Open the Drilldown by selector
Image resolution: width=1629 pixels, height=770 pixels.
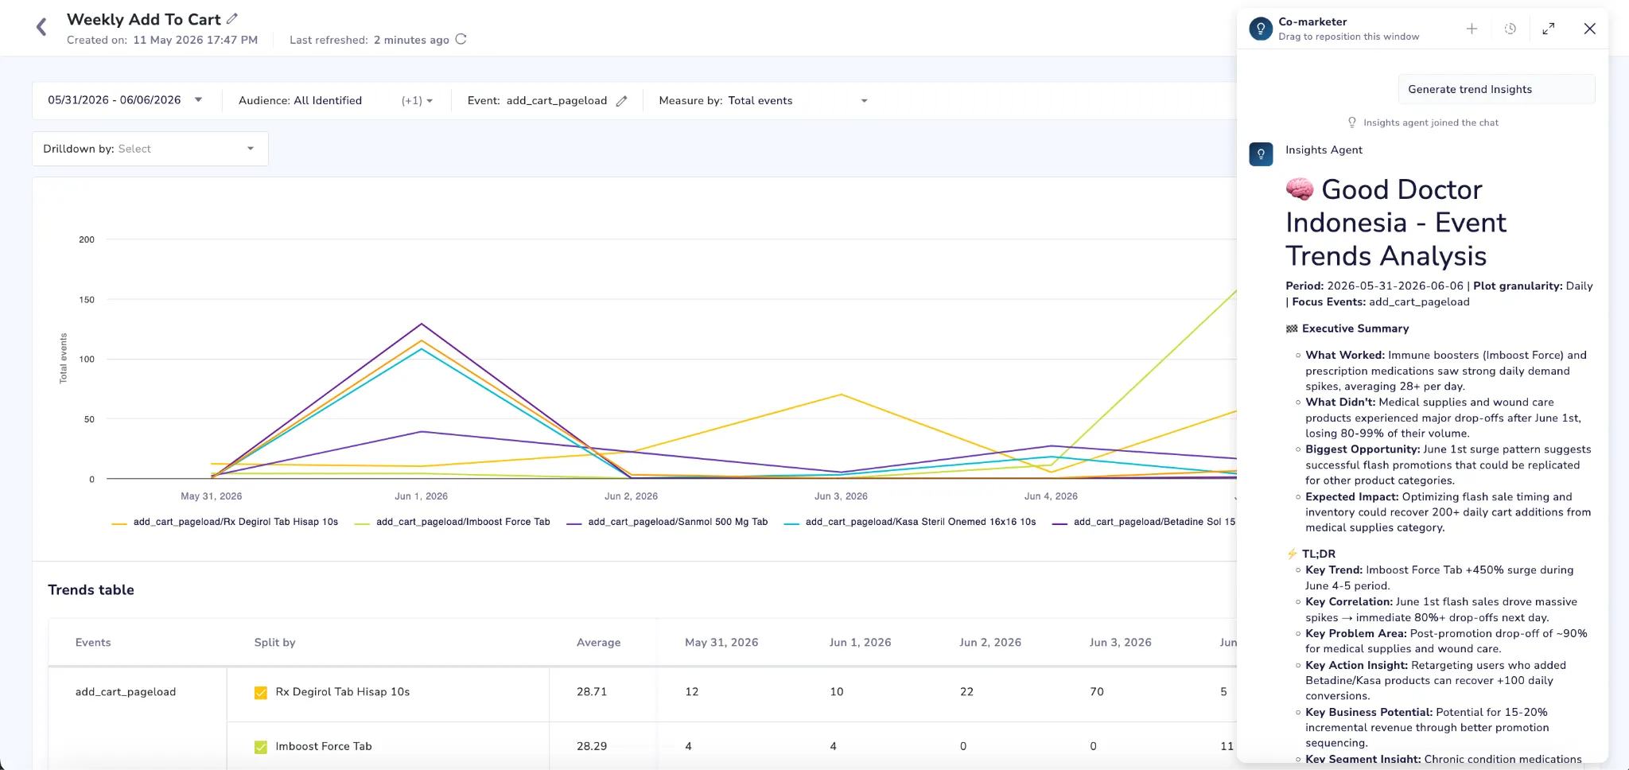click(150, 149)
